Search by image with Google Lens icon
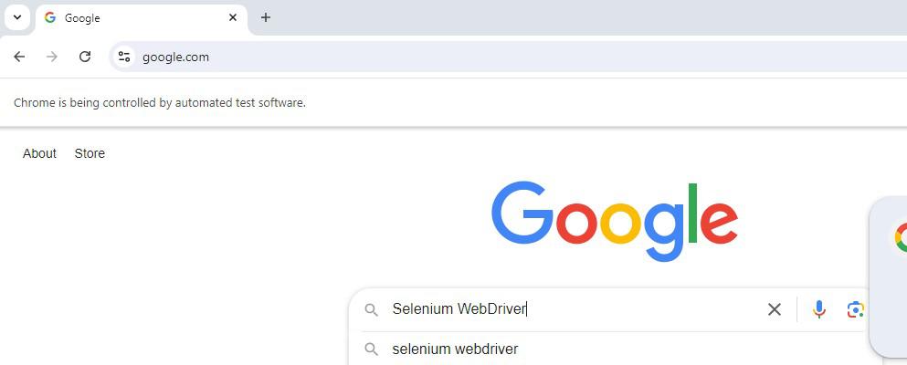Image resolution: width=907 pixels, height=365 pixels. (x=855, y=309)
